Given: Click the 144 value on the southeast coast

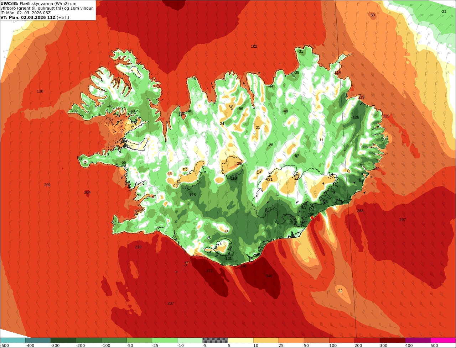Looking at the screenshot, I should click(x=376, y=169).
